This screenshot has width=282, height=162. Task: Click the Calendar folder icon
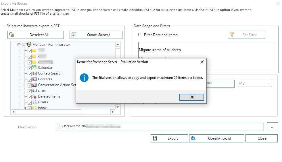click(34, 68)
